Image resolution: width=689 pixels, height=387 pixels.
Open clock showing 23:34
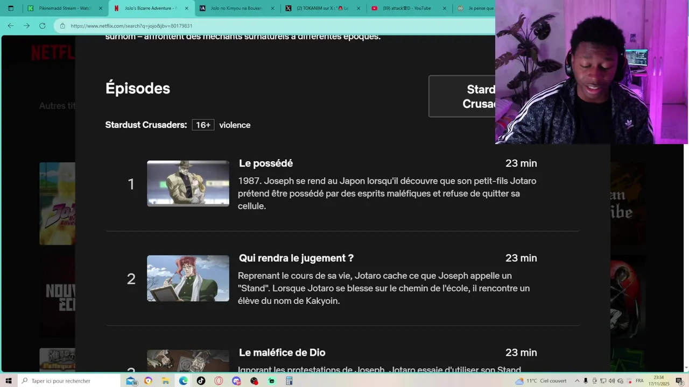658,381
